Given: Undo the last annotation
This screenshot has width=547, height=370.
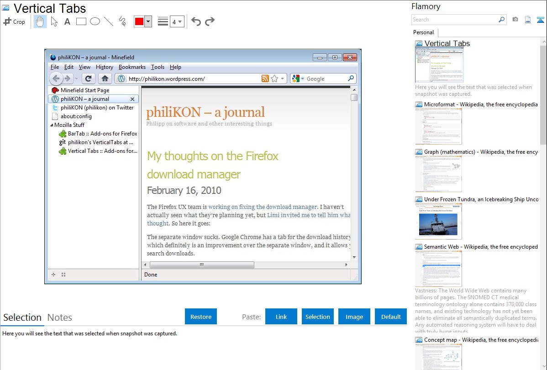Looking at the screenshot, I should pos(196,21).
